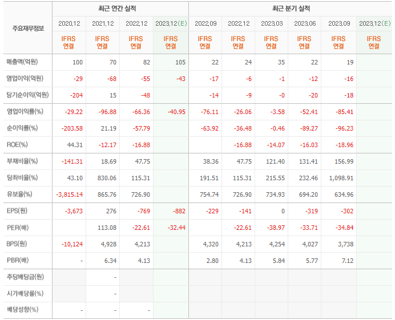Select the 영업이익(억원) row label
395x320 pixels.
[25, 79]
